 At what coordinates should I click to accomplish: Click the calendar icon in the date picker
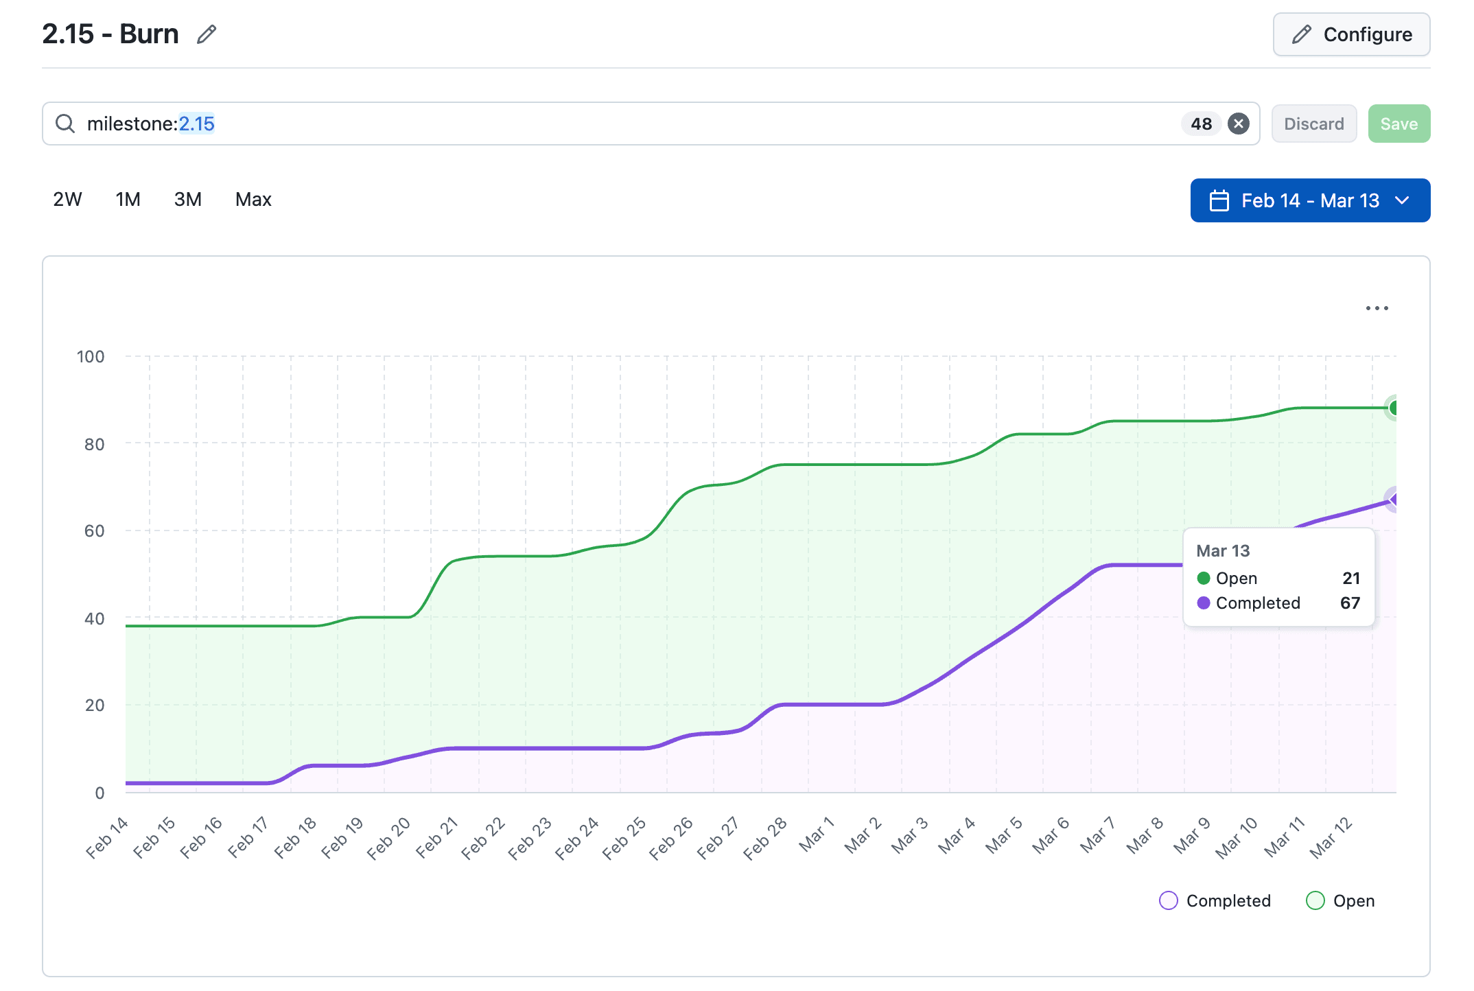[x=1221, y=200]
